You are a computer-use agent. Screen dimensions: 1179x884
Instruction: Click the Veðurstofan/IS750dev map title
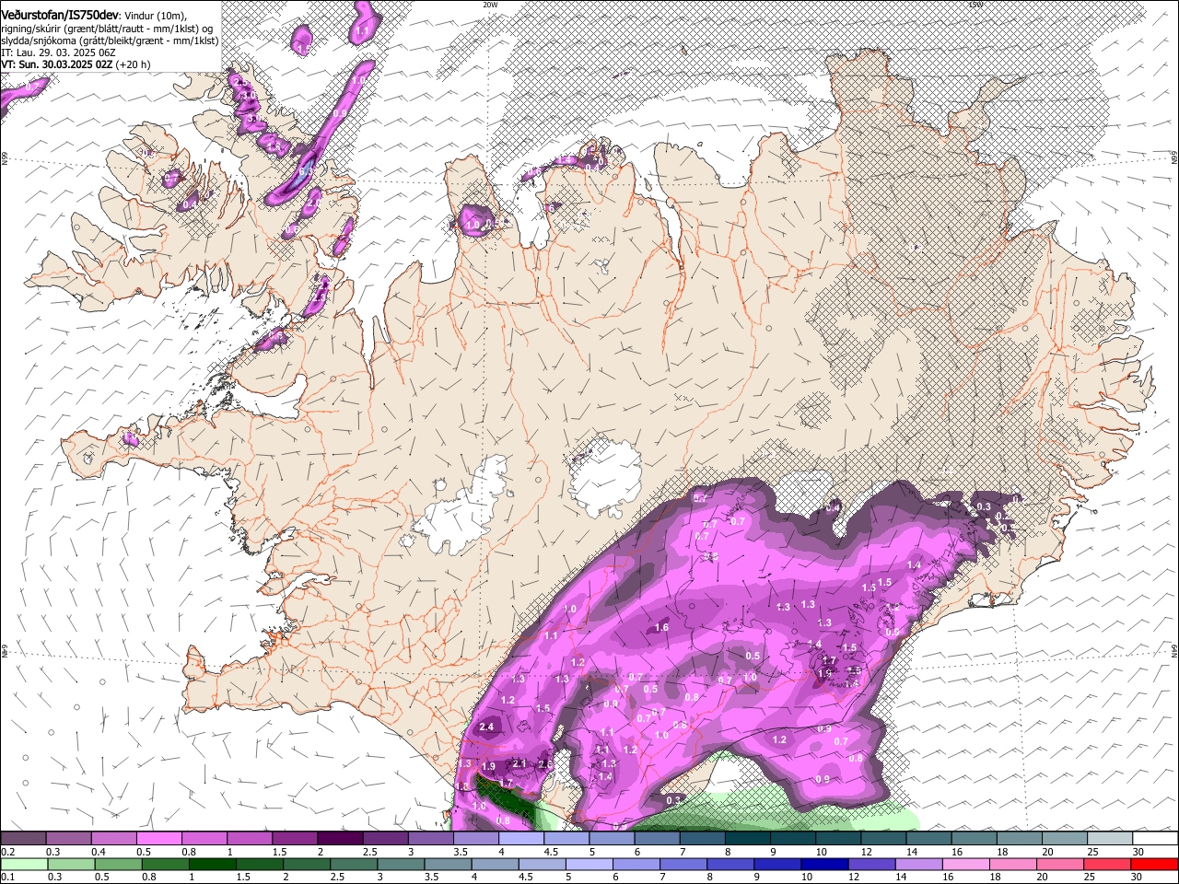60,16
